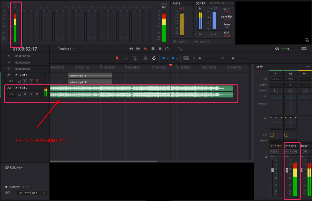
Task: Toggle the DIM monitoring button
Action: [x=303, y=49]
